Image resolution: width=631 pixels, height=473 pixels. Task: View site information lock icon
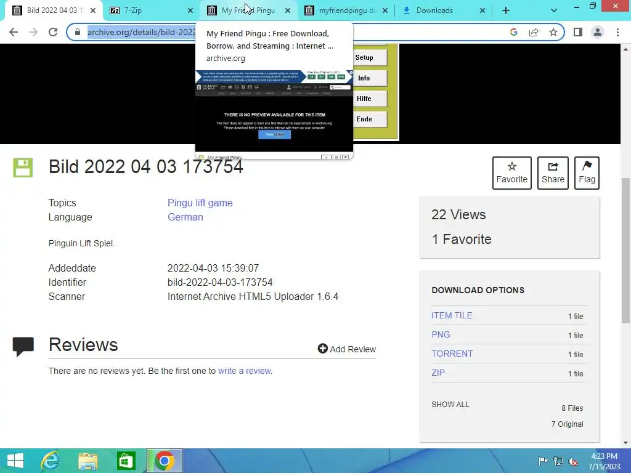tap(78, 32)
